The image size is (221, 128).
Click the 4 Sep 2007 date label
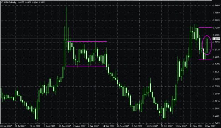coord(93,126)
